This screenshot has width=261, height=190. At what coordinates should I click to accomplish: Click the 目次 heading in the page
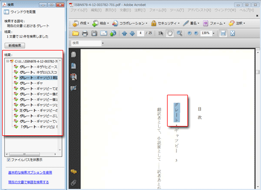pos(199,113)
